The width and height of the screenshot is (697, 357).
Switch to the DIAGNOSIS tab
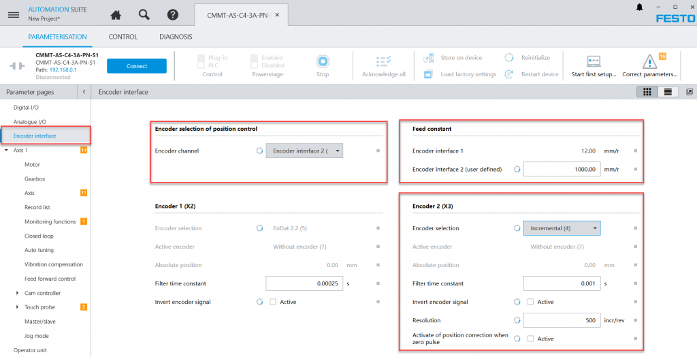[176, 37]
